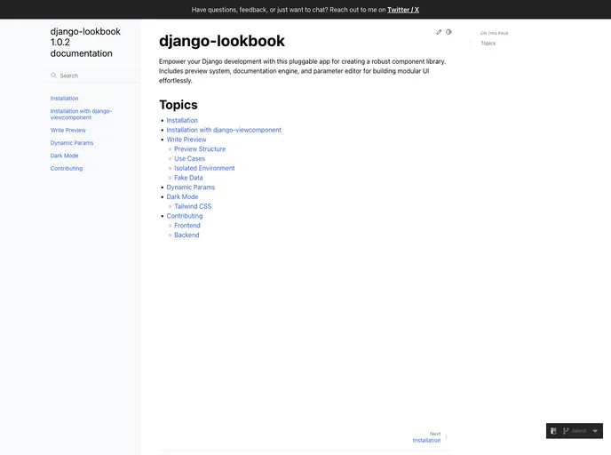Open Contributing topic link

point(185,216)
